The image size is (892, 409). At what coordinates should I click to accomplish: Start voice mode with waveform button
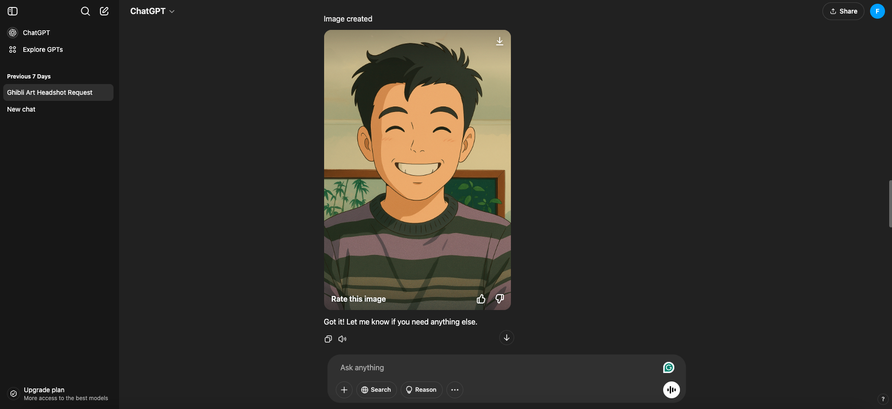click(671, 390)
